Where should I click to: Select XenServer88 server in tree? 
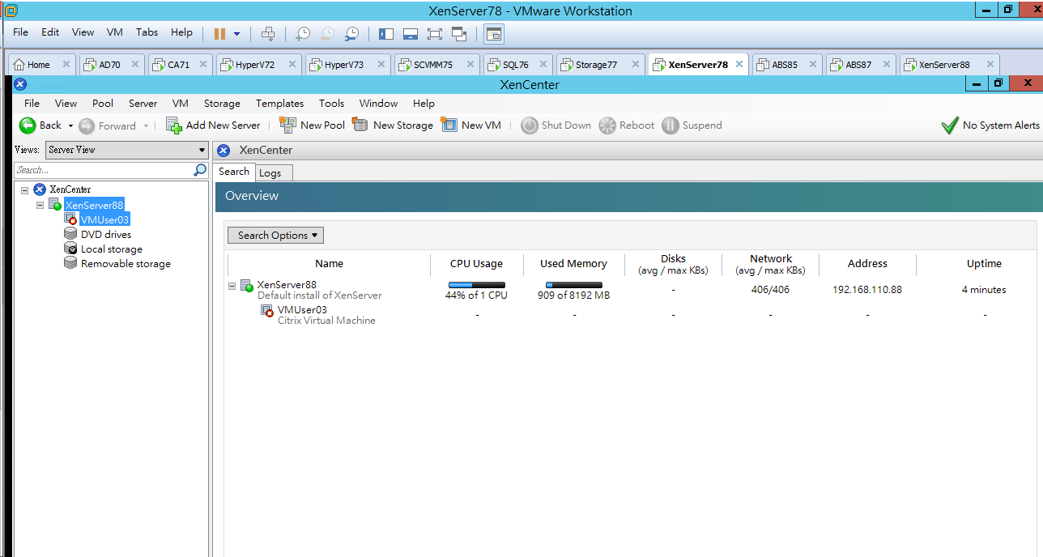coord(94,205)
